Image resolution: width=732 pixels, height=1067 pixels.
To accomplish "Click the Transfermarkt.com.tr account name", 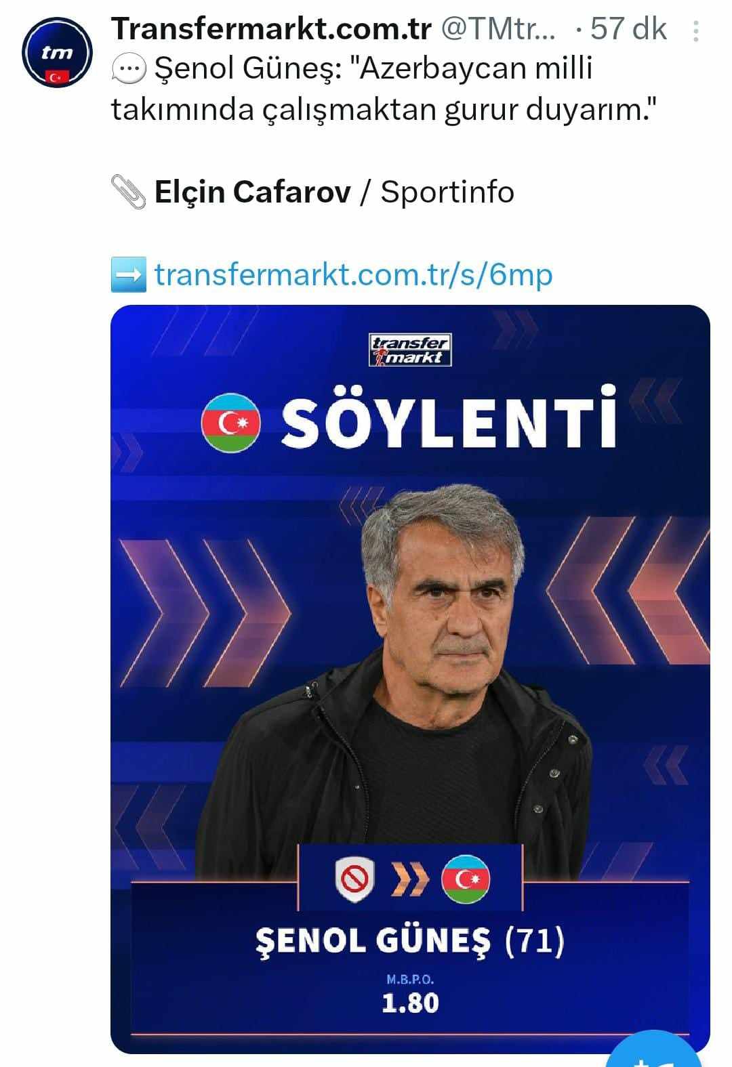I will 271,29.
